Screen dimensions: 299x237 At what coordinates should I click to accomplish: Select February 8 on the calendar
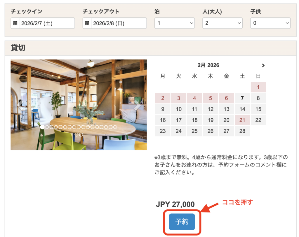[x=258, y=98]
